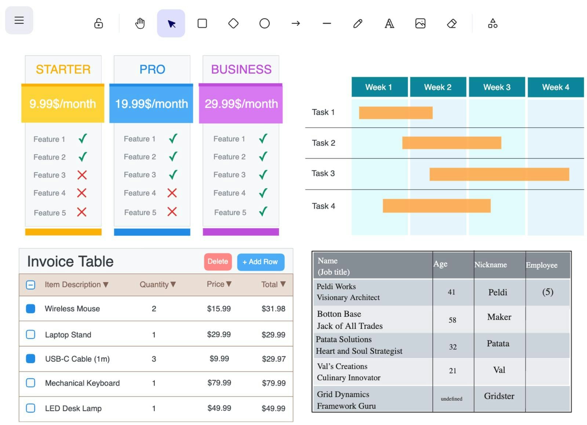Screen dimensions: 587x425
Task: Select the Rectangle tool
Action: tap(202, 23)
